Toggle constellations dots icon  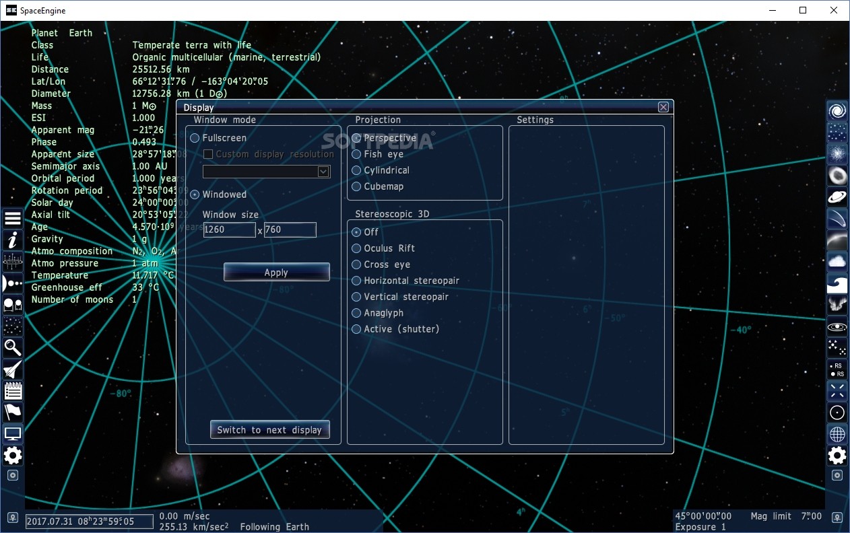[837, 348]
